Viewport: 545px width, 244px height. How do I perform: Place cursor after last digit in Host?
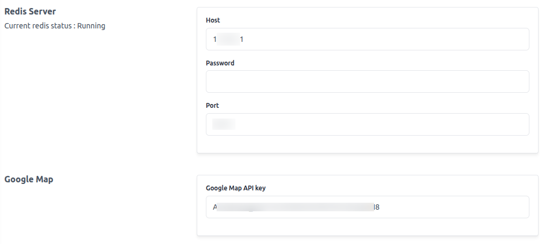click(x=243, y=40)
